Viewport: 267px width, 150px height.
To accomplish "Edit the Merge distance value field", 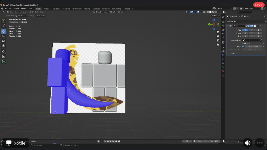I will pyautogui.click(x=253, y=47).
